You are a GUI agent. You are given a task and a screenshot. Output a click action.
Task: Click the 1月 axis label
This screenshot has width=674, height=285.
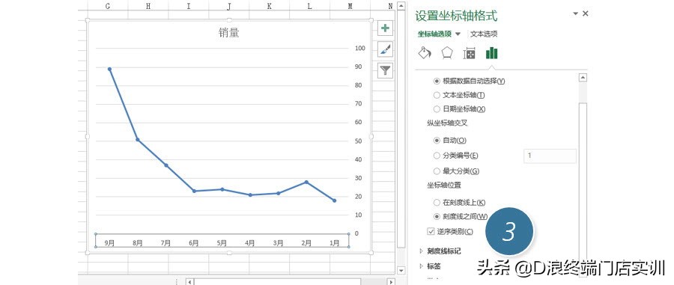tap(335, 243)
